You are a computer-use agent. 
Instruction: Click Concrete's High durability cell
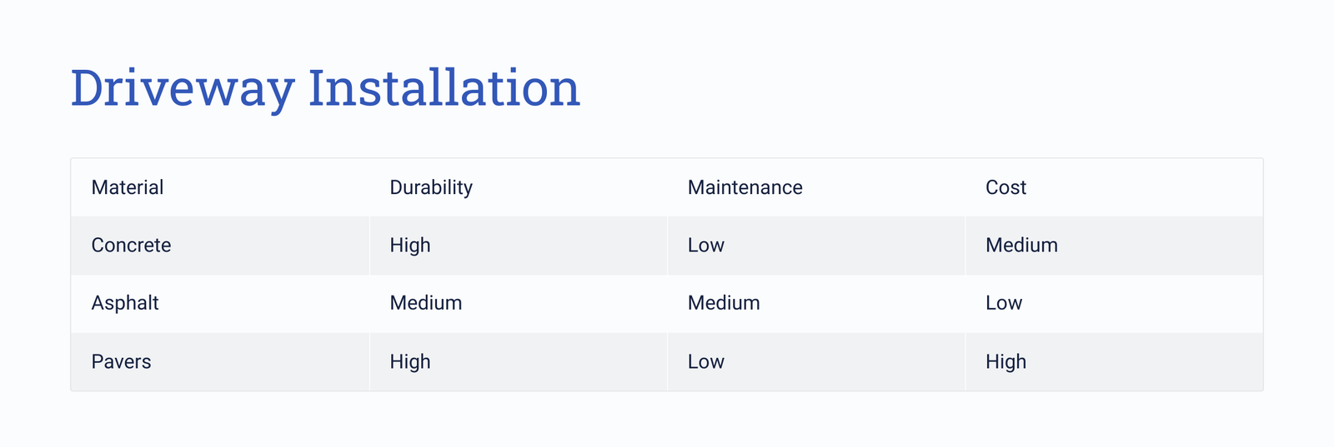click(518, 246)
